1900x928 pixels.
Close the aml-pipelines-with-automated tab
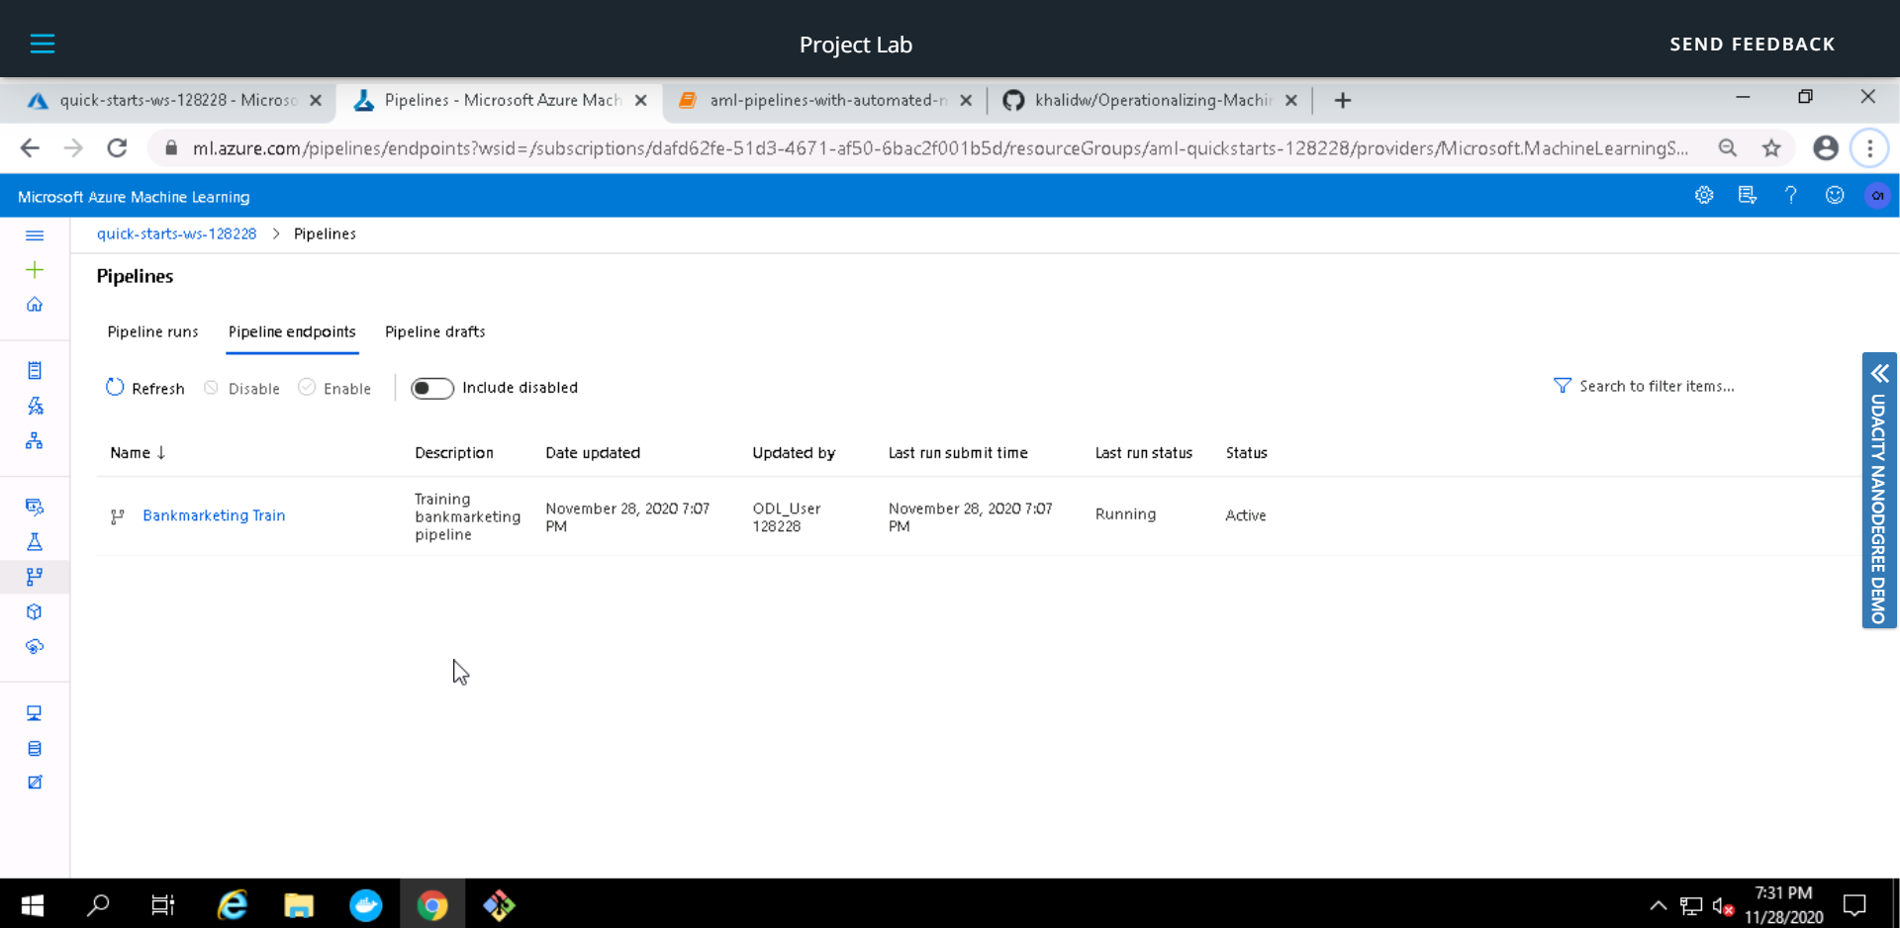click(x=966, y=100)
